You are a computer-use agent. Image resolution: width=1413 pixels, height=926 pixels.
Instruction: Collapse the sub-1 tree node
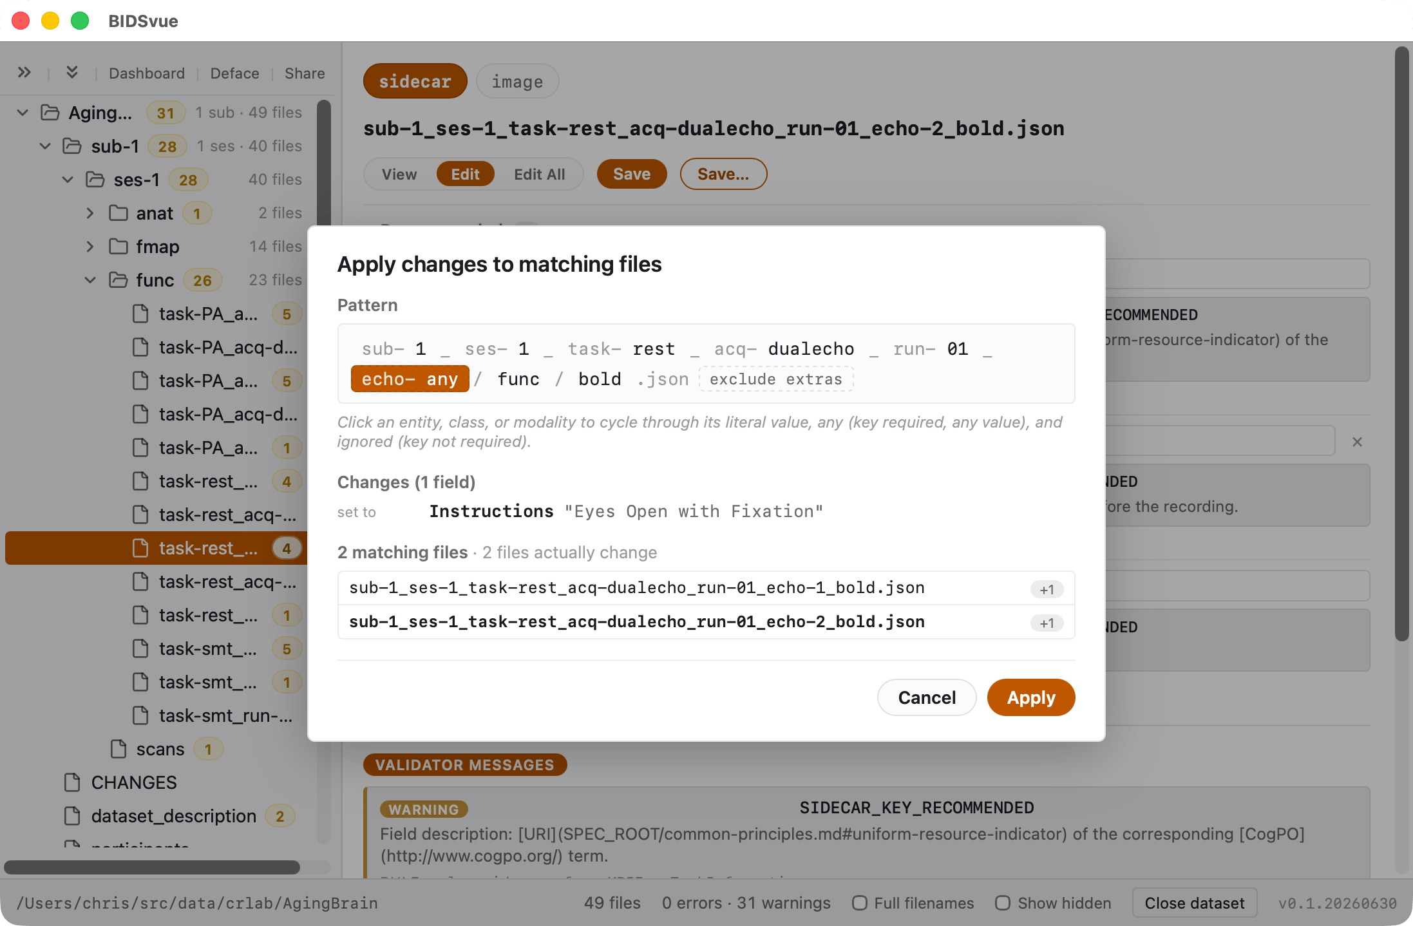click(x=45, y=146)
